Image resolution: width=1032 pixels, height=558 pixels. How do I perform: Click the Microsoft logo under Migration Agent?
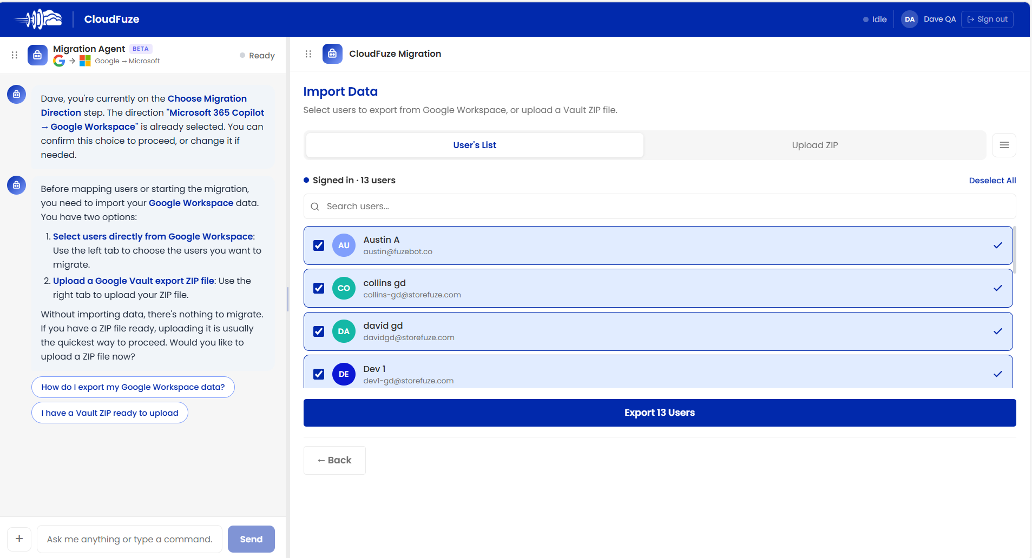(85, 61)
